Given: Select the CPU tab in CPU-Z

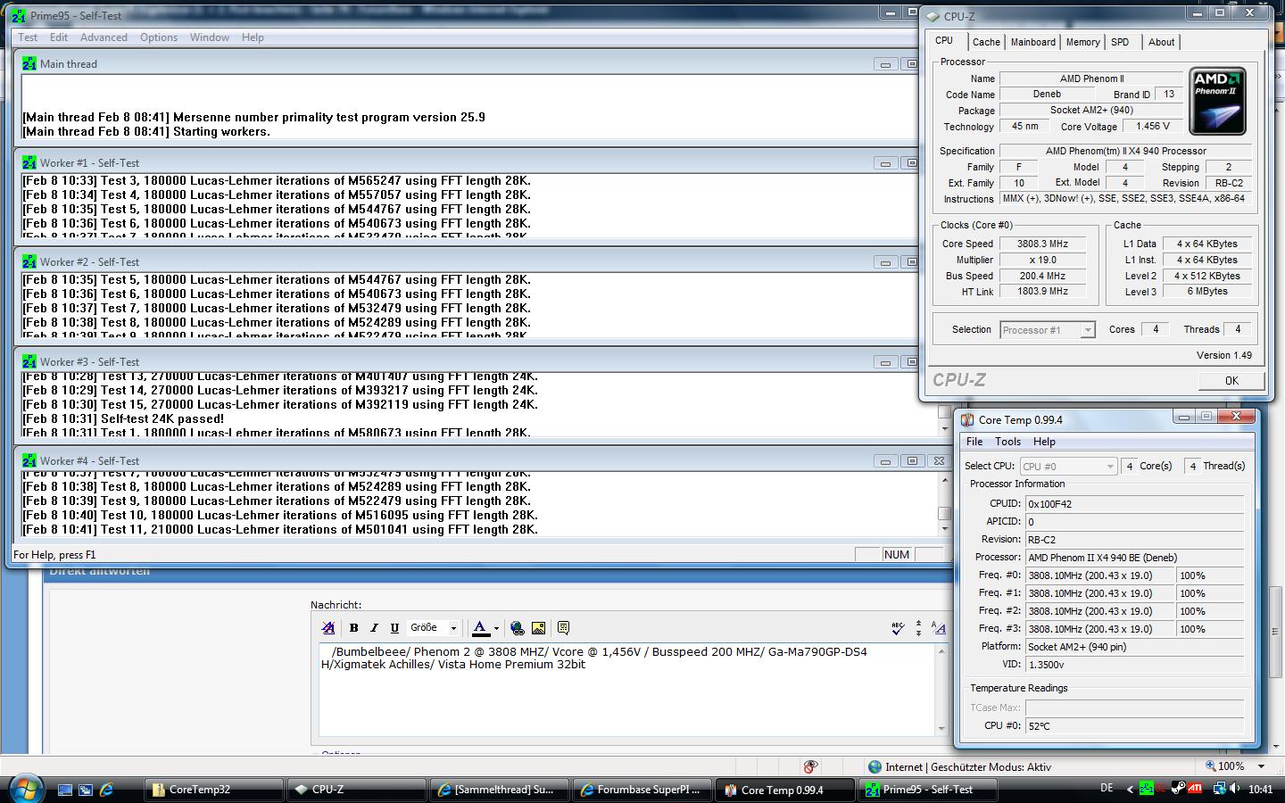Looking at the screenshot, I should 944,41.
